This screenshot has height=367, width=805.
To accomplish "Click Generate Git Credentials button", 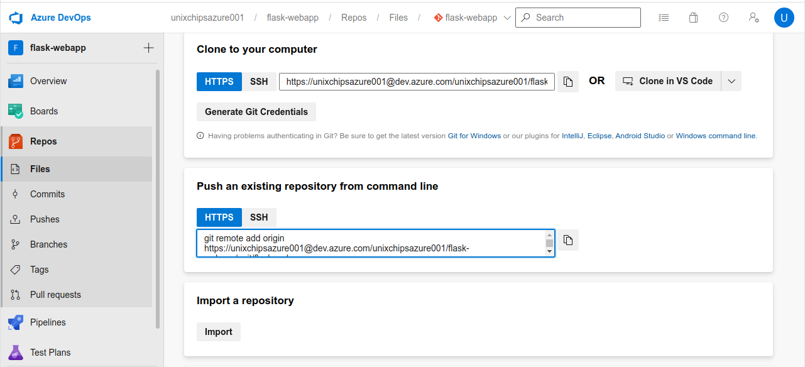I will (x=256, y=112).
